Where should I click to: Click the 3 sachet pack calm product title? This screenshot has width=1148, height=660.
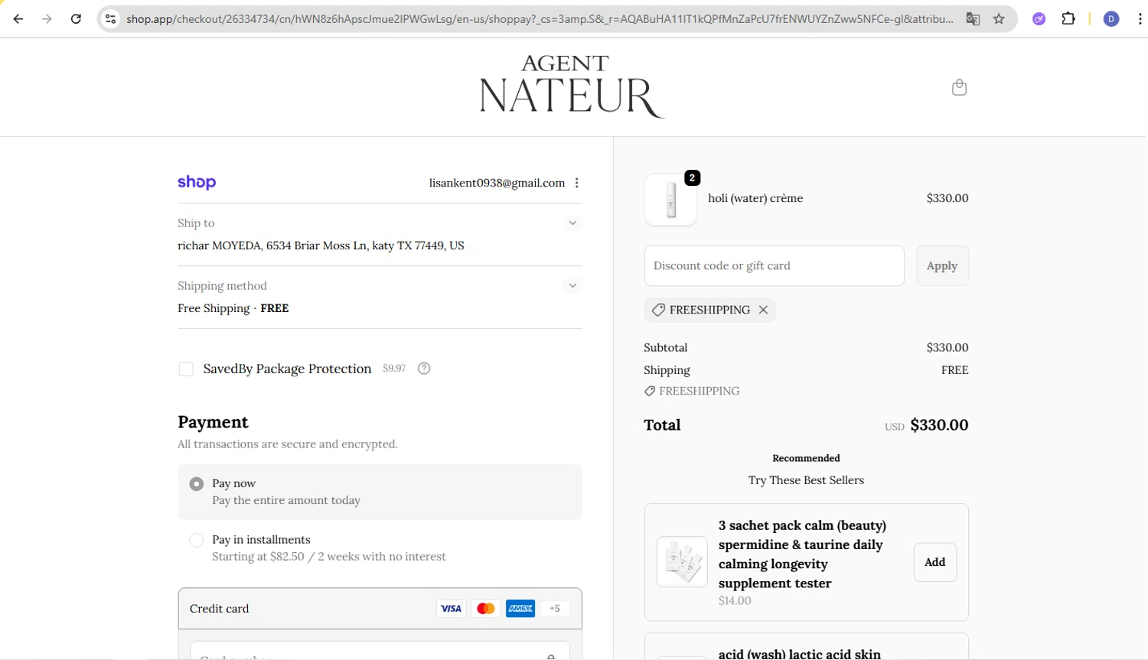(802, 554)
